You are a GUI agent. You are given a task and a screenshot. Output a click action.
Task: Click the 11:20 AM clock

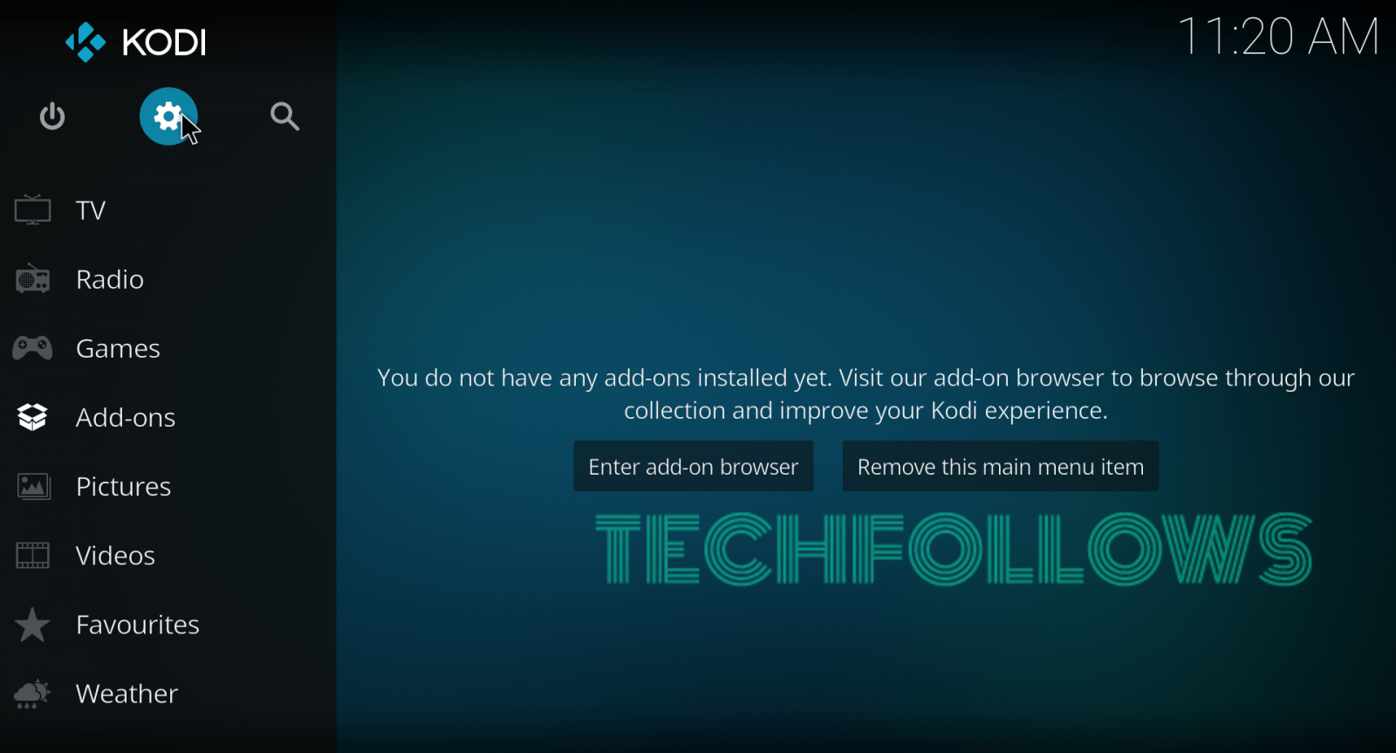pos(1278,37)
